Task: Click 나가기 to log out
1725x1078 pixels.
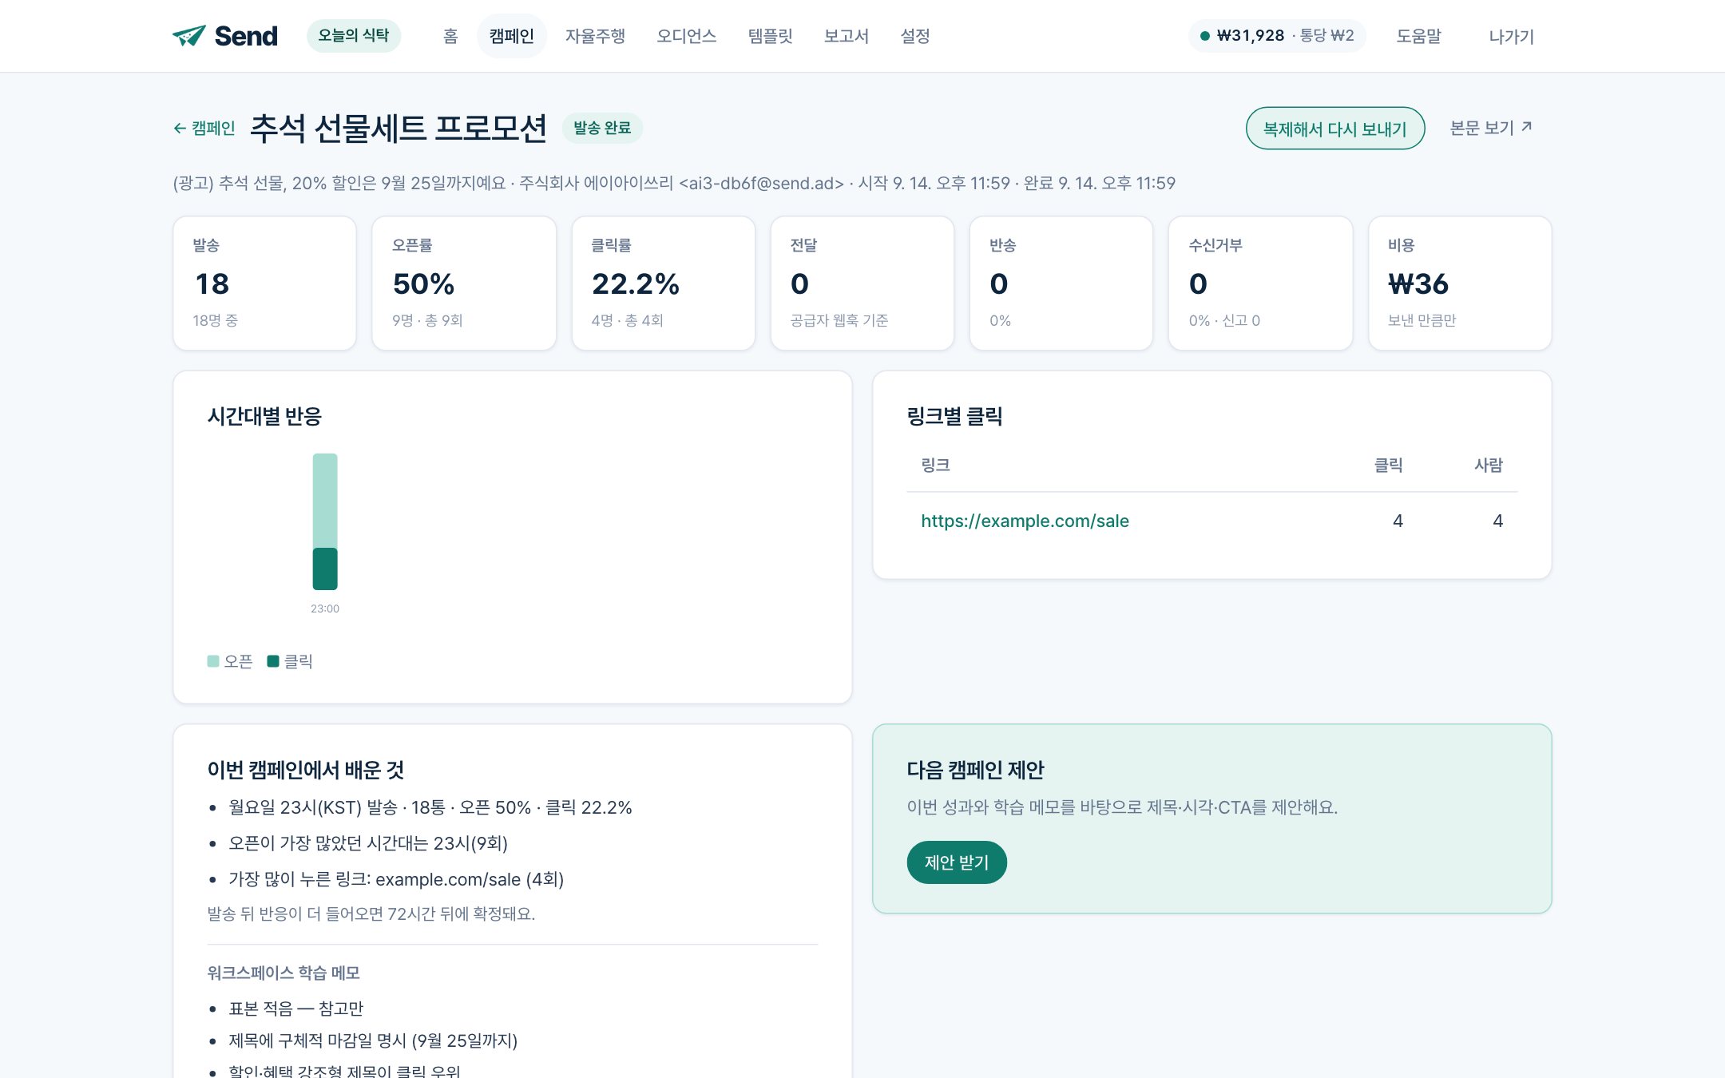Action: [1511, 36]
